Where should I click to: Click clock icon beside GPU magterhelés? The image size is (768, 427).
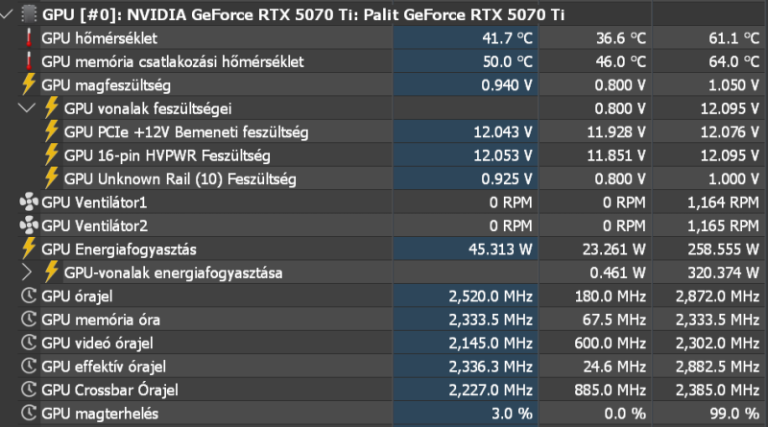tap(29, 413)
